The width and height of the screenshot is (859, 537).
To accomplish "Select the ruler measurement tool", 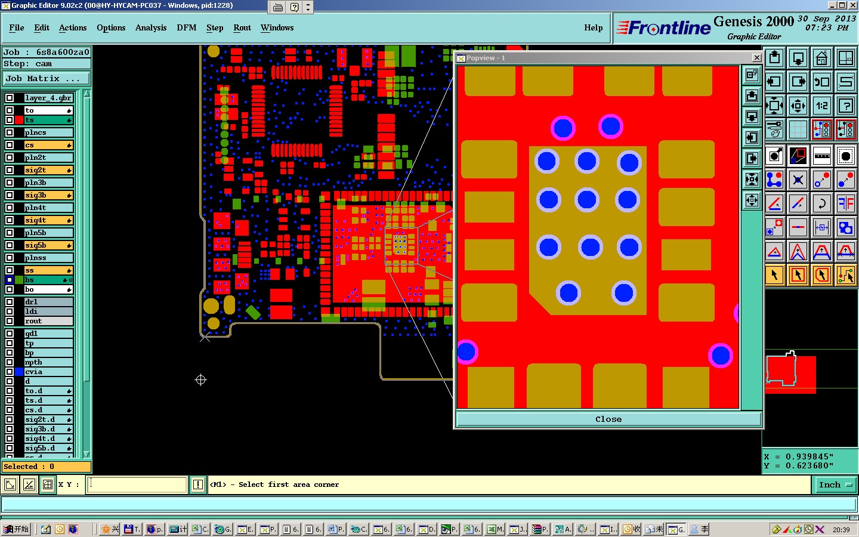I will click(822, 156).
